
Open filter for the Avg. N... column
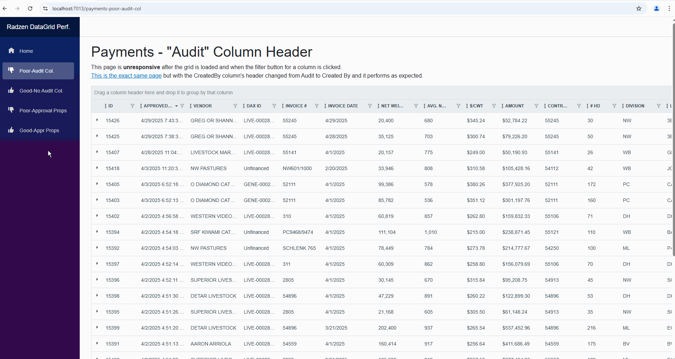pos(459,106)
